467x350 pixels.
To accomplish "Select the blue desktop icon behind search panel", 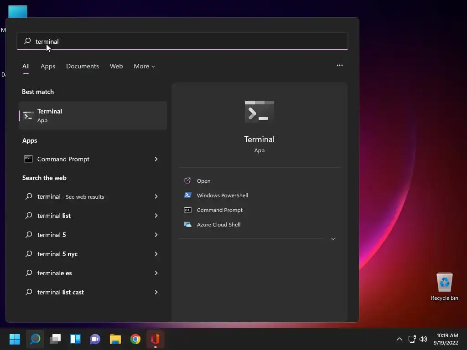I will 18,11.
